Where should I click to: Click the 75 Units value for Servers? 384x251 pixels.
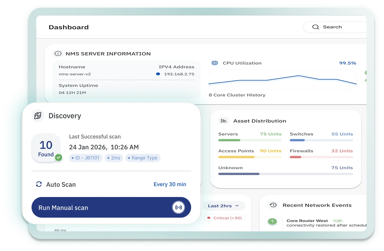click(x=271, y=134)
